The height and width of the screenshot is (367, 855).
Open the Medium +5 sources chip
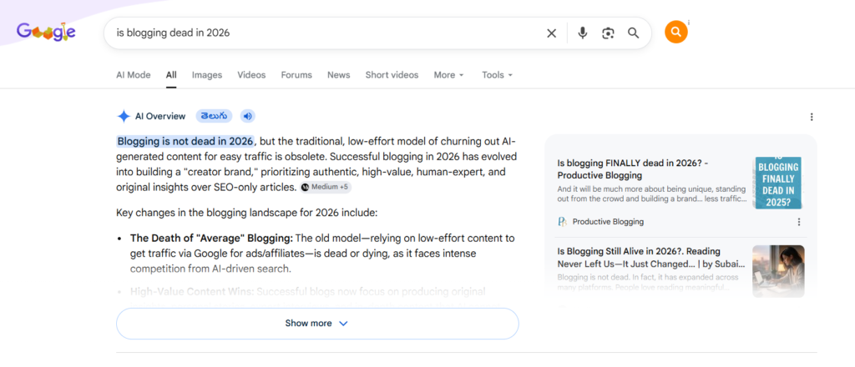point(325,188)
